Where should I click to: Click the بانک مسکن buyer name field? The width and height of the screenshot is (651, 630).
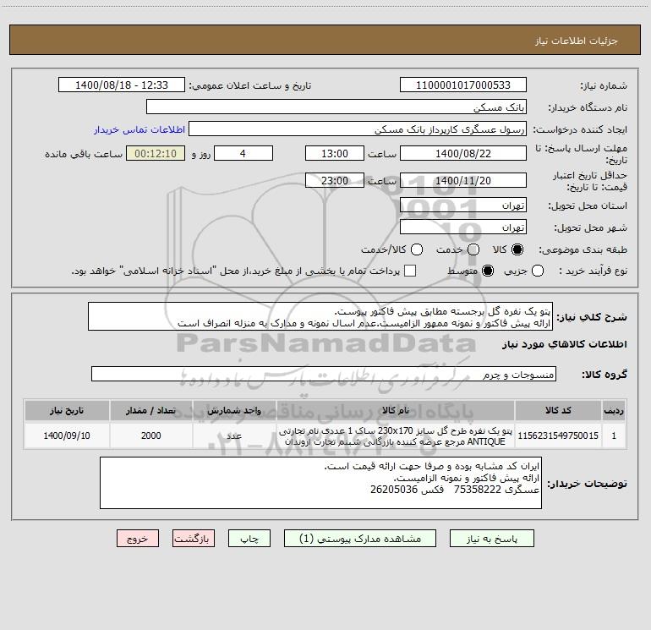[x=336, y=107]
